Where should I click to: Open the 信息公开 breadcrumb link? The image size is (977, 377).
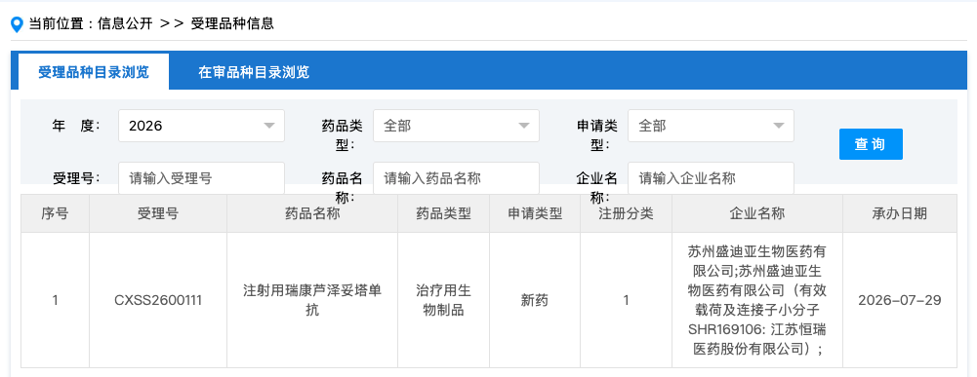125,24
